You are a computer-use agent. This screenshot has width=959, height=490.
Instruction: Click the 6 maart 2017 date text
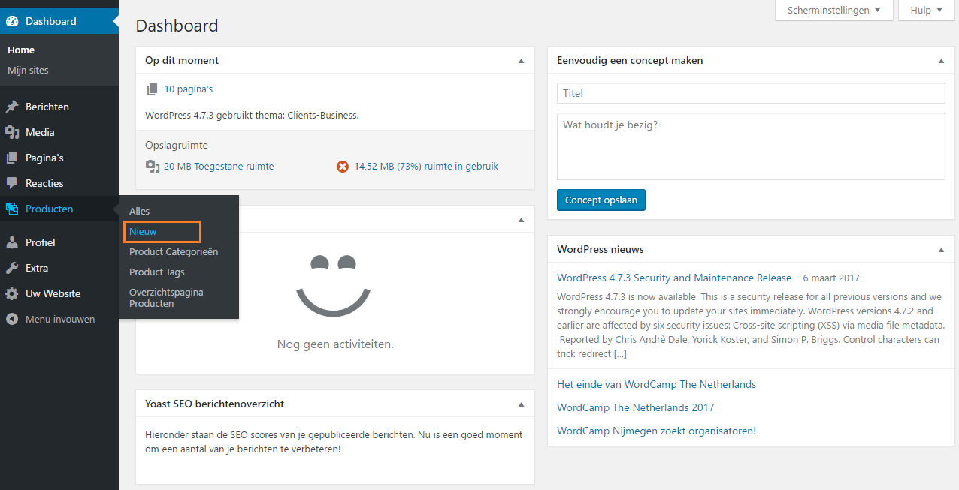(831, 278)
